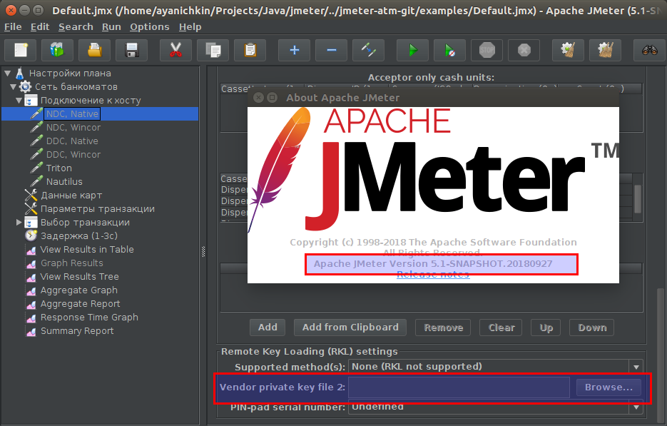Collapse all tree nodes with minus icon
This screenshot has width=667, height=426.
(x=332, y=50)
